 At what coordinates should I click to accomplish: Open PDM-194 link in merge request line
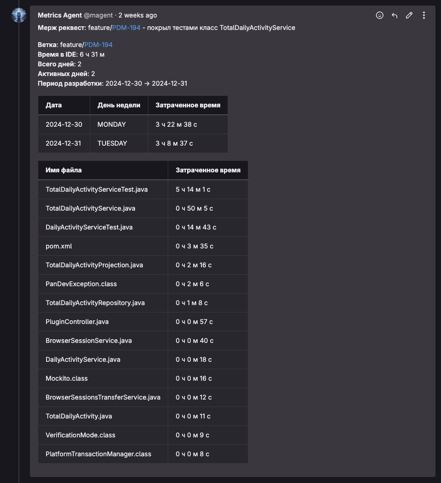tap(126, 28)
